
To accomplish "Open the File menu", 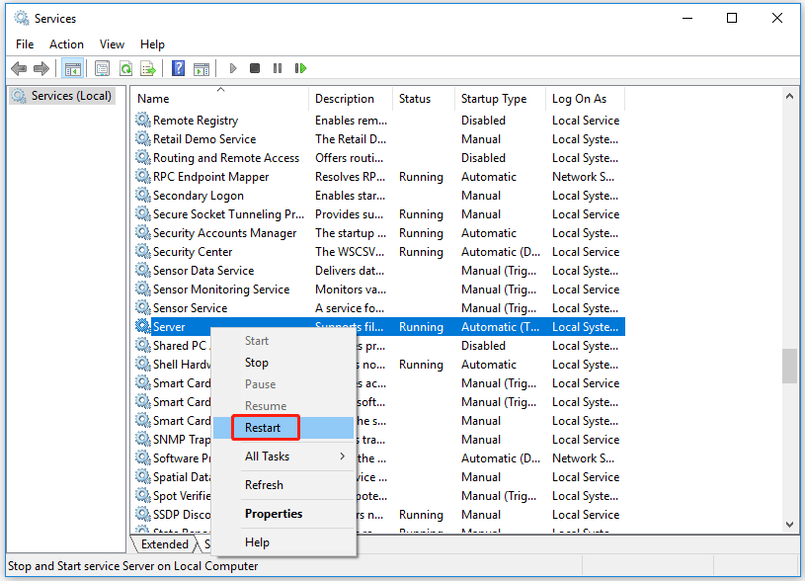I will [25, 44].
